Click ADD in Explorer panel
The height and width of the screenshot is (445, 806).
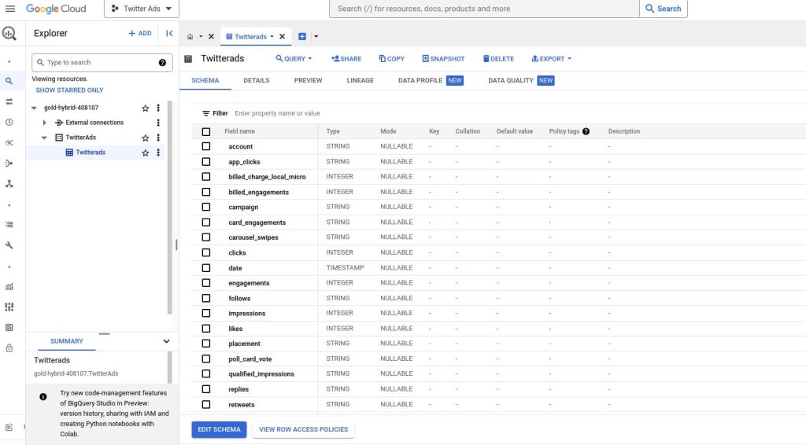point(140,33)
